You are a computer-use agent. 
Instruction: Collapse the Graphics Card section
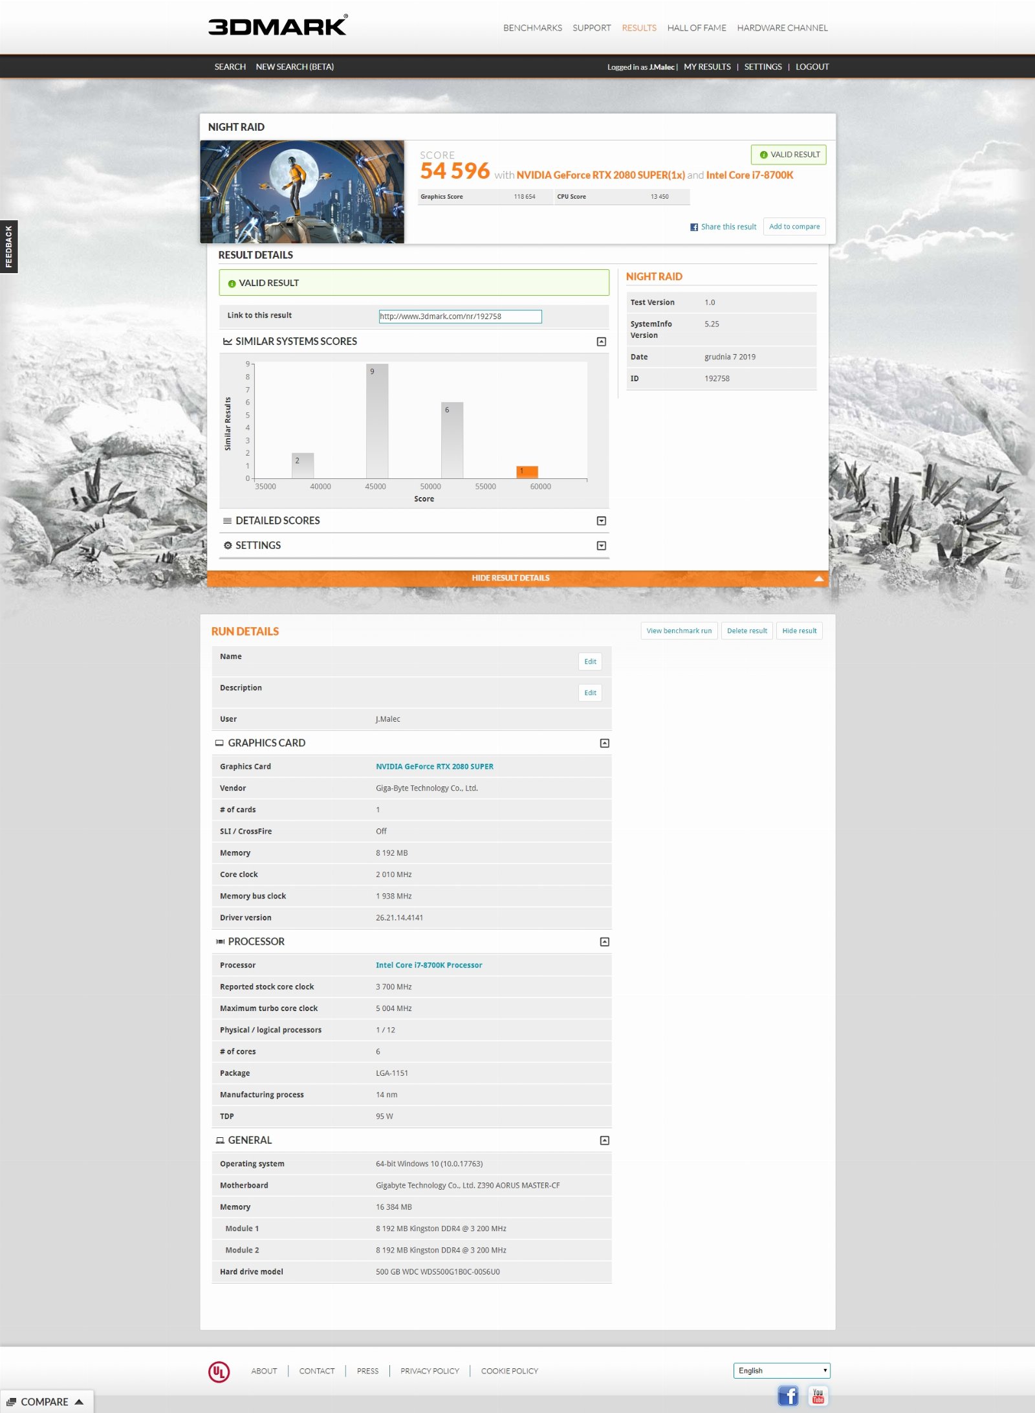tap(604, 743)
